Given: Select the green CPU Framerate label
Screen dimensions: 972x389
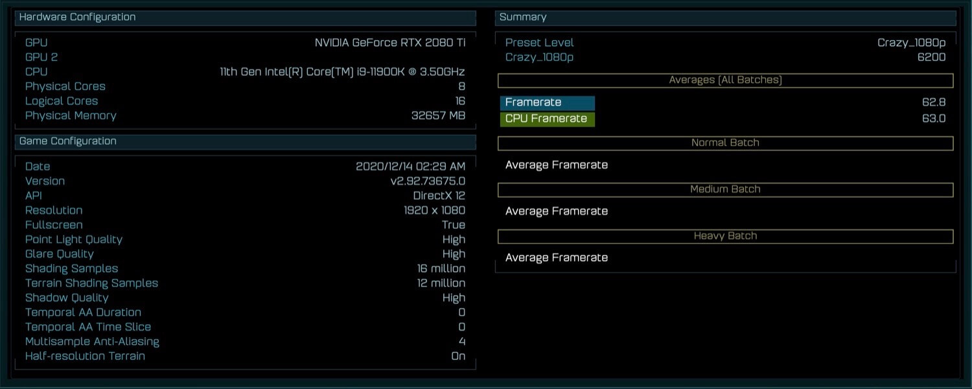Looking at the screenshot, I should (548, 119).
